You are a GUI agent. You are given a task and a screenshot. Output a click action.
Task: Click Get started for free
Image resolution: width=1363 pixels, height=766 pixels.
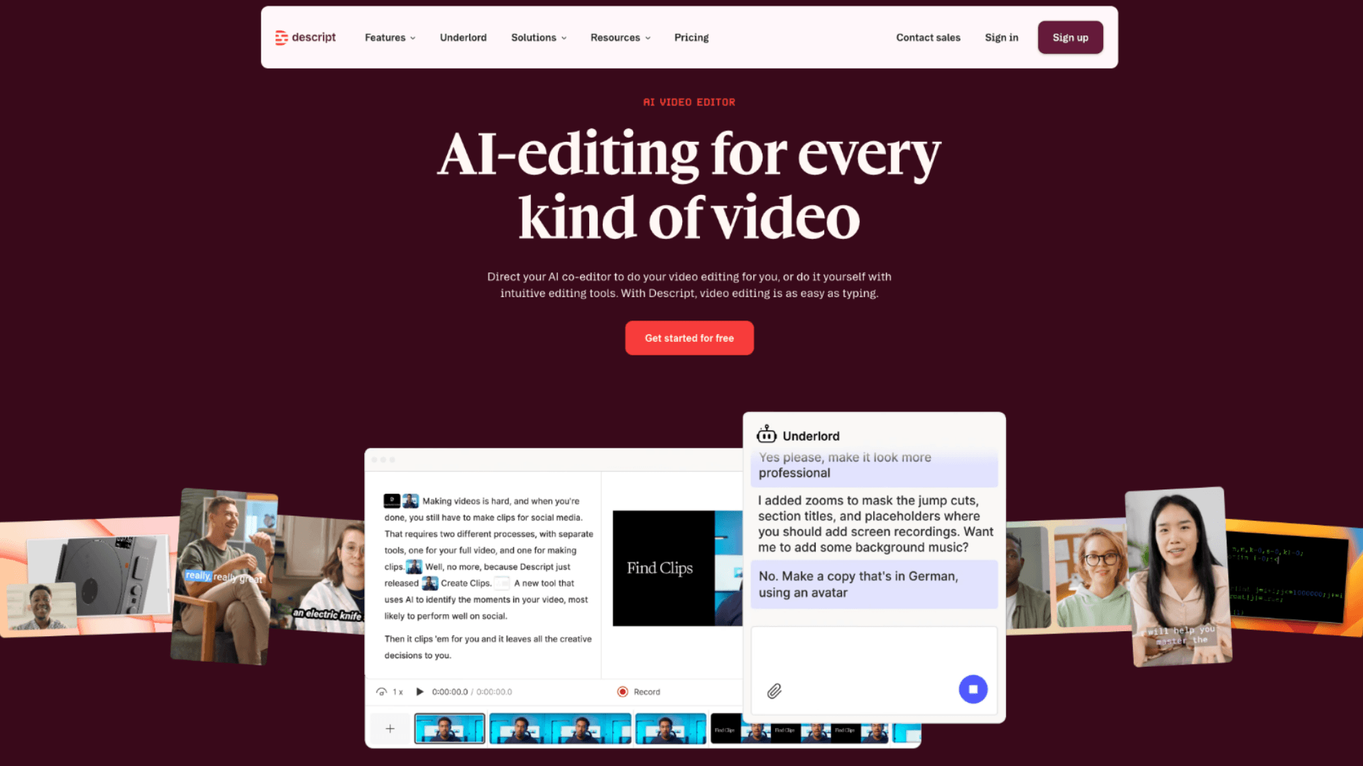tap(689, 338)
